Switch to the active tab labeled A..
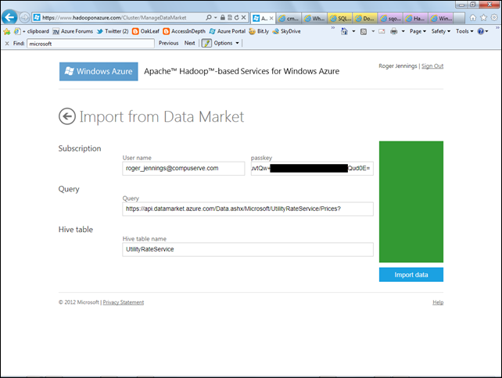Screen dimensions: 502x378 click(x=260, y=18)
